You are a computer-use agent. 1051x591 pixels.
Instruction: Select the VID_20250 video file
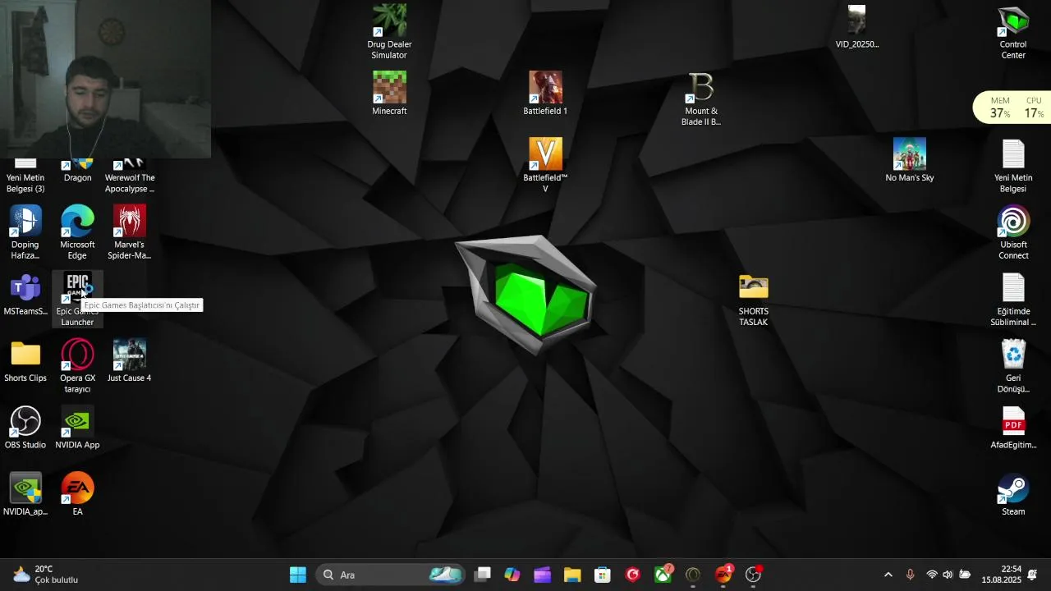(x=857, y=27)
